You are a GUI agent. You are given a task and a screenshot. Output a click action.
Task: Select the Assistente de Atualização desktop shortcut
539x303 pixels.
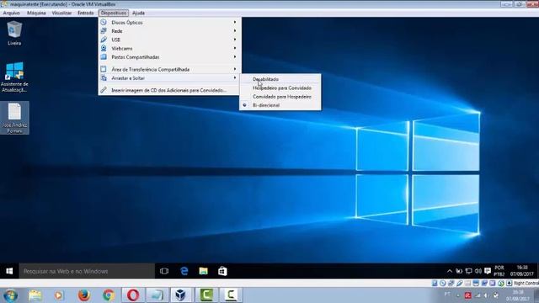coord(14,77)
